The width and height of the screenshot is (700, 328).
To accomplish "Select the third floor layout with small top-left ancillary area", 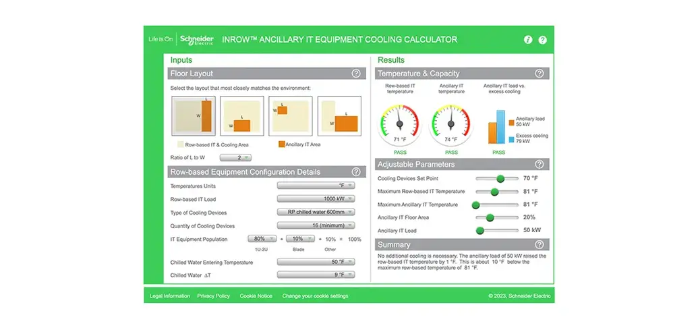I will tap(291, 116).
